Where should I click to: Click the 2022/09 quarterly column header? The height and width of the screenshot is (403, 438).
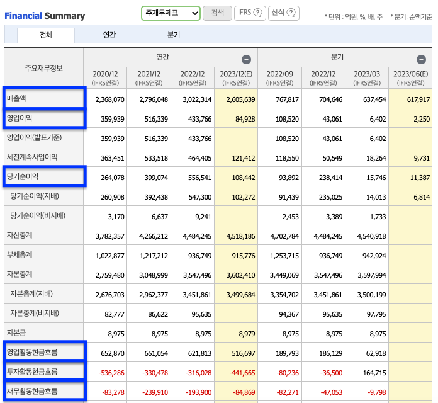pos(279,78)
